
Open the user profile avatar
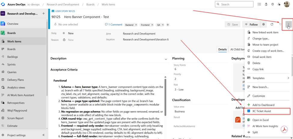pyautogui.click(x=287, y=4)
